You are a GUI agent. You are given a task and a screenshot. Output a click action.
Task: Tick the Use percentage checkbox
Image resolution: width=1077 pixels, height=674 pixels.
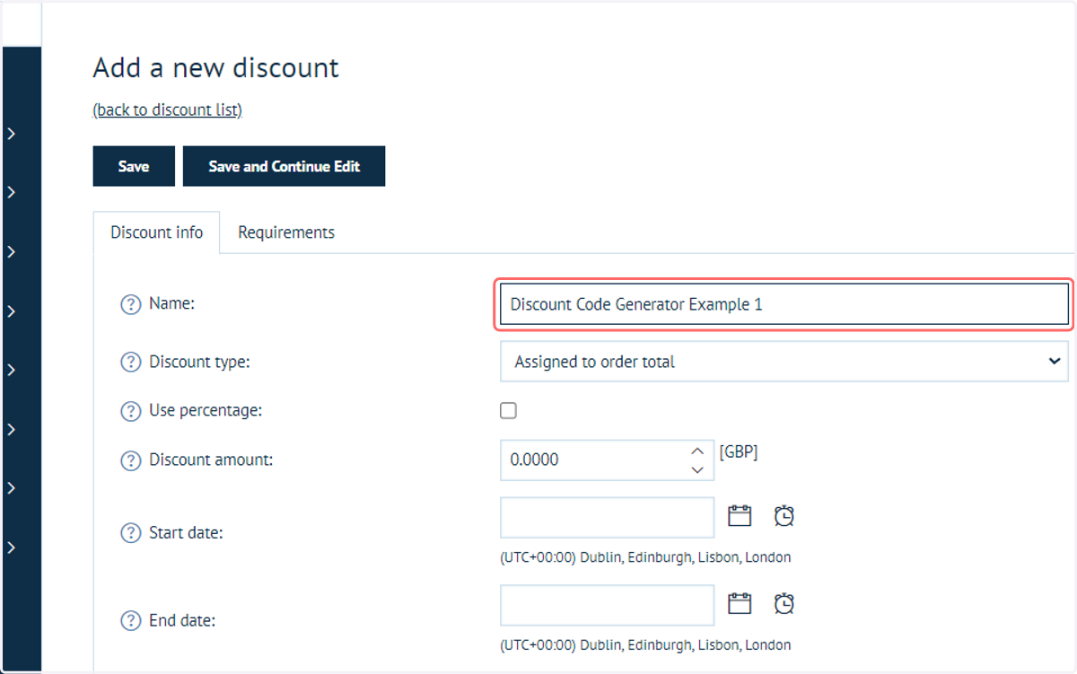(x=509, y=411)
